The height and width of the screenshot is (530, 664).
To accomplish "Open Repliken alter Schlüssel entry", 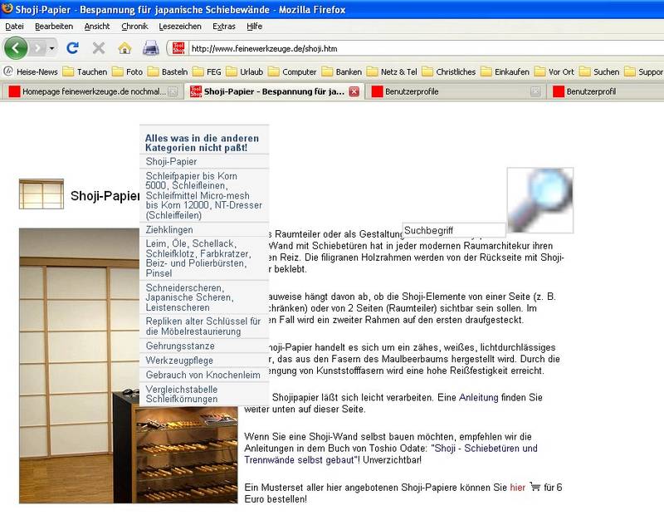I will coord(204,326).
